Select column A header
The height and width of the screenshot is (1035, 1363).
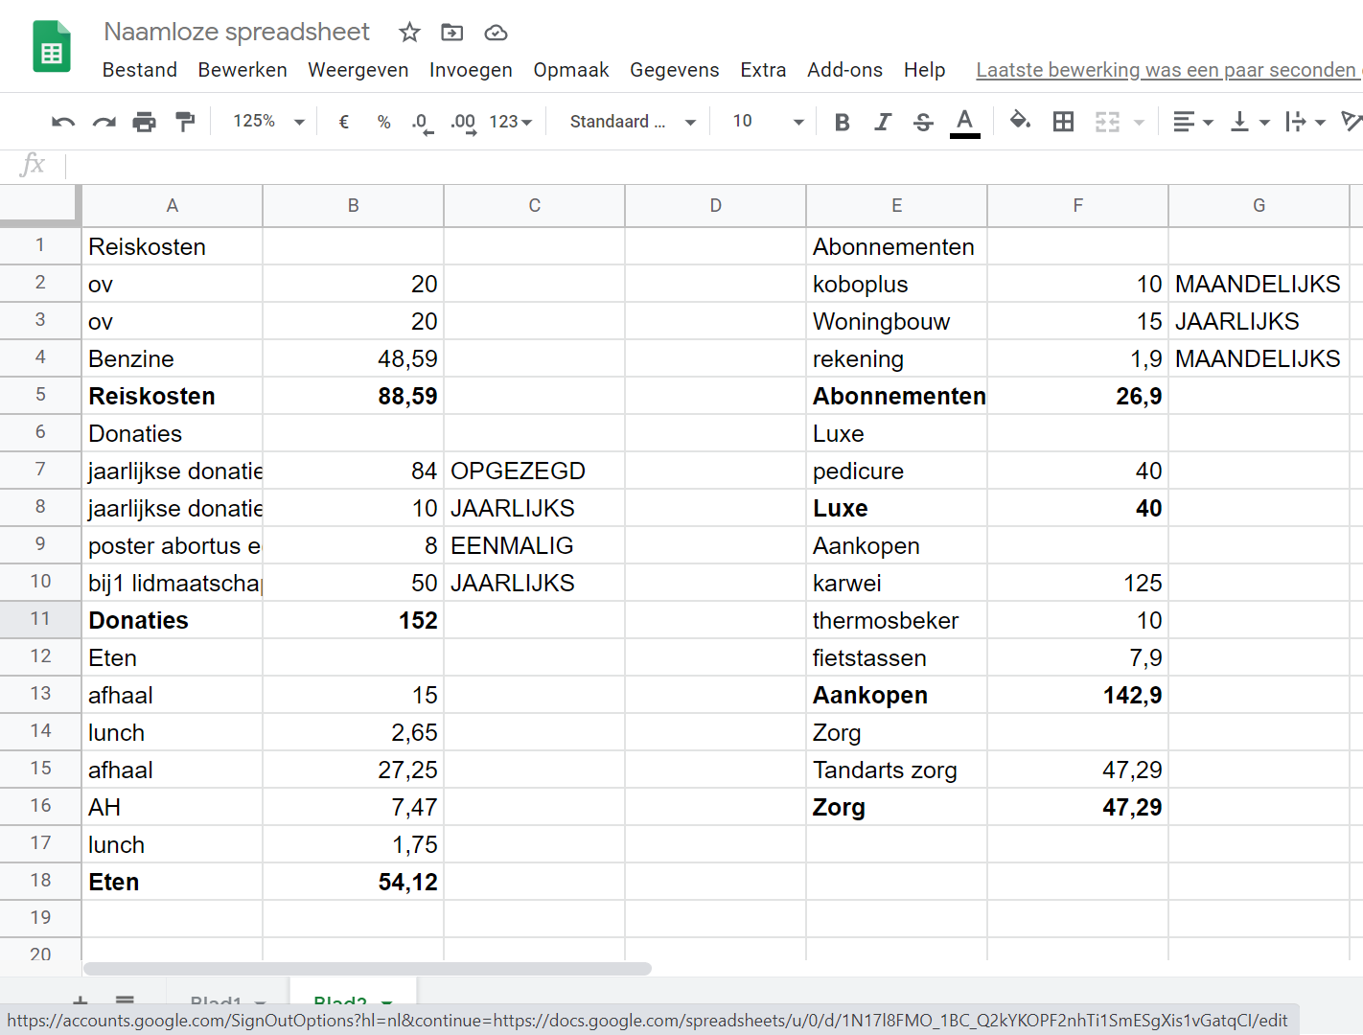click(x=173, y=205)
